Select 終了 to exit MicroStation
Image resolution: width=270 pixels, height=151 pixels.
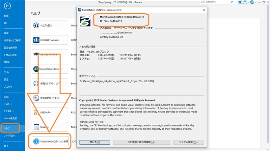tap(6, 146)
